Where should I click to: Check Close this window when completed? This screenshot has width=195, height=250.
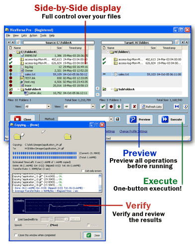point(16,235)
